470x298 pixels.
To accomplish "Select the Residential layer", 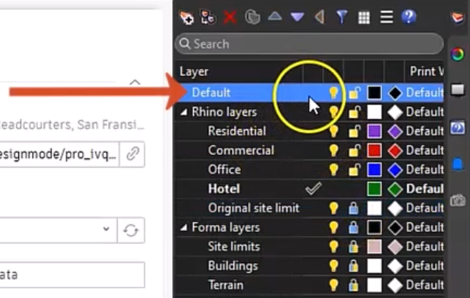I will pos(237,131).
